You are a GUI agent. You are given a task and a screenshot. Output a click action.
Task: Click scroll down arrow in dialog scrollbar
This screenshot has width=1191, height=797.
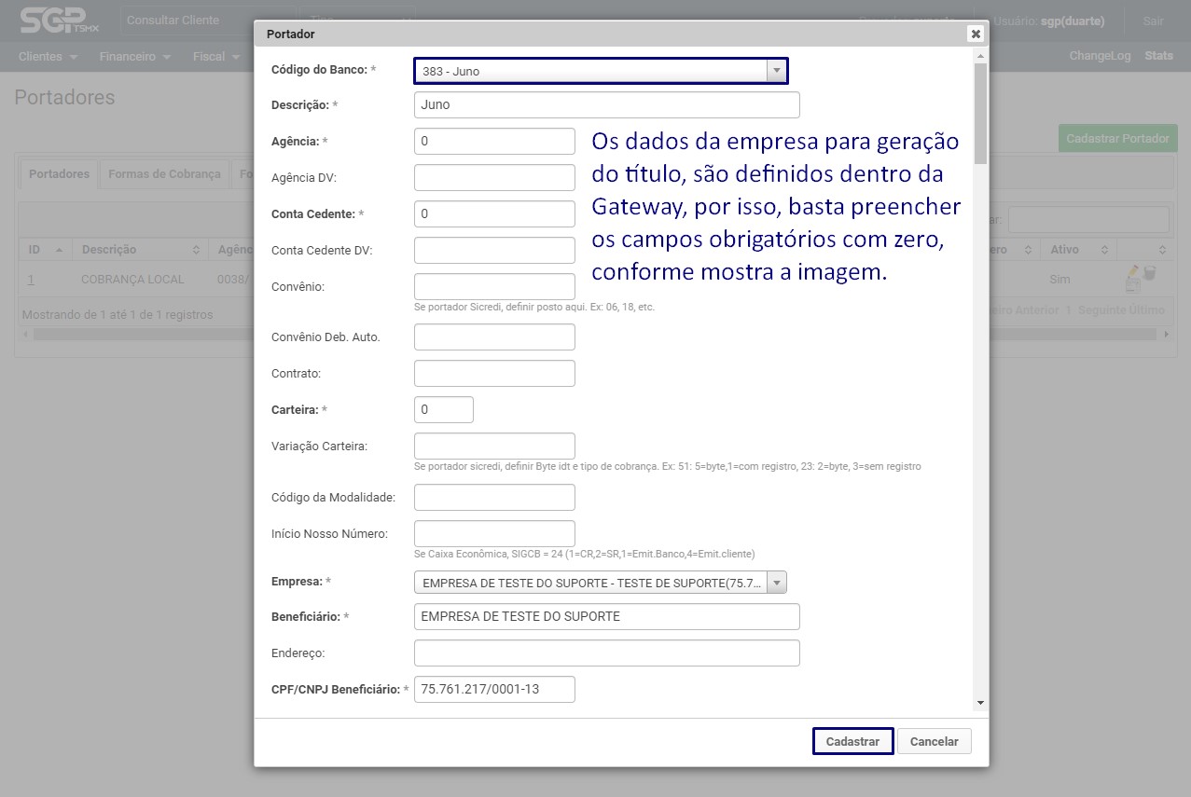coord(980,702)
